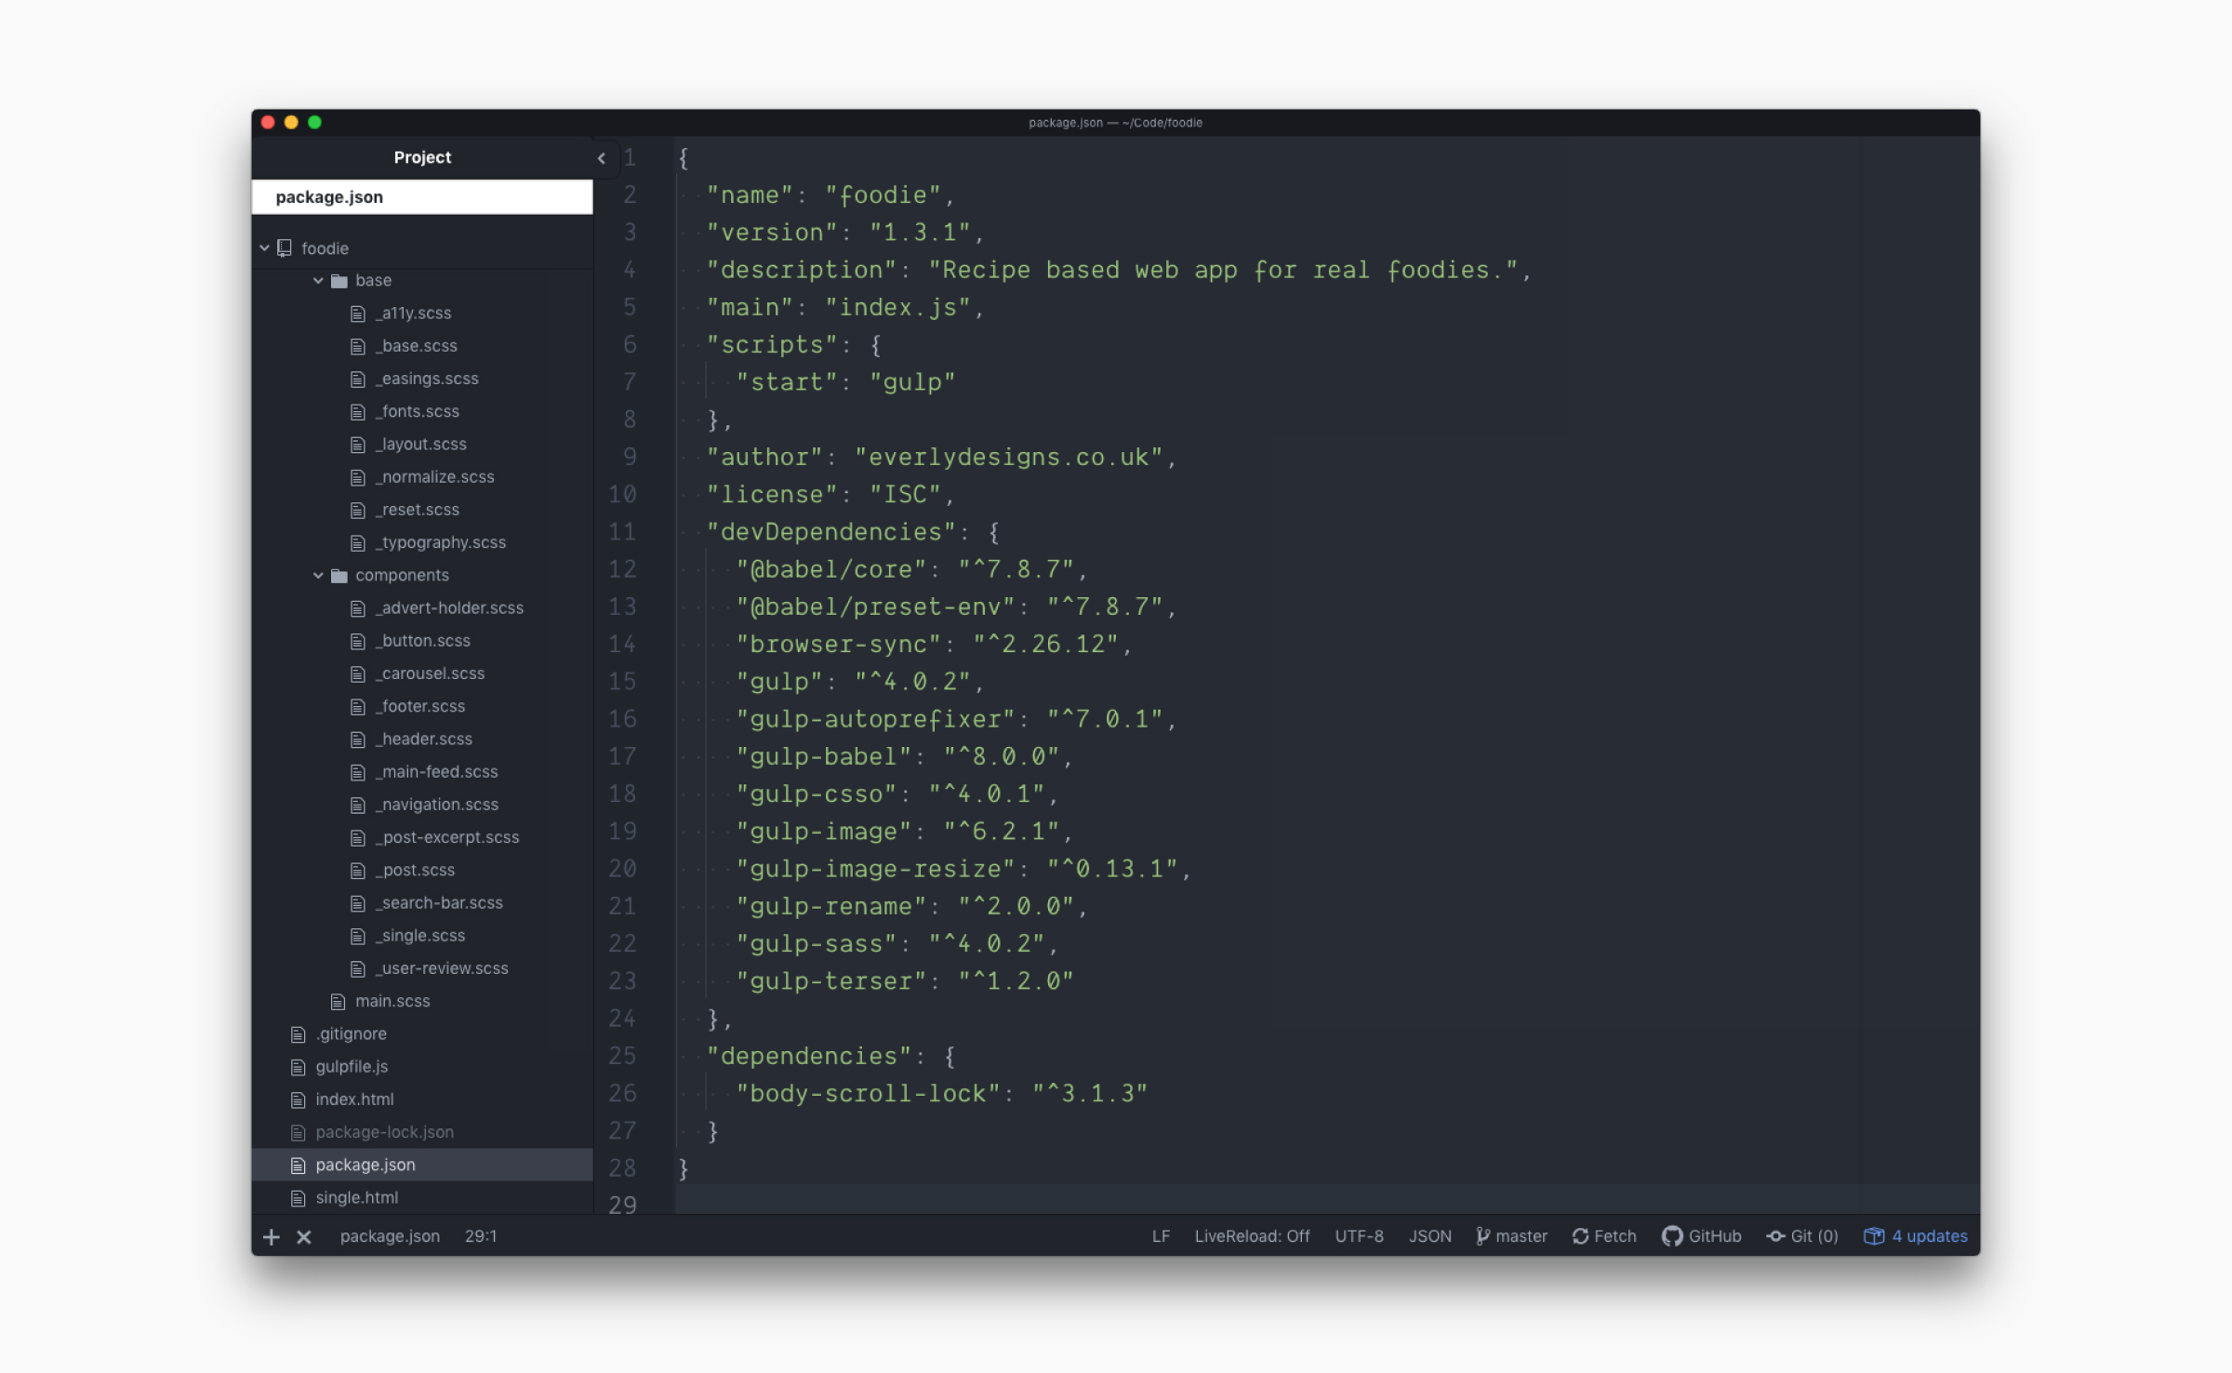Collapse the components folder chevron
Image resolution: width=2232 pixels, height=1373 pixels.
coord(318,575)
